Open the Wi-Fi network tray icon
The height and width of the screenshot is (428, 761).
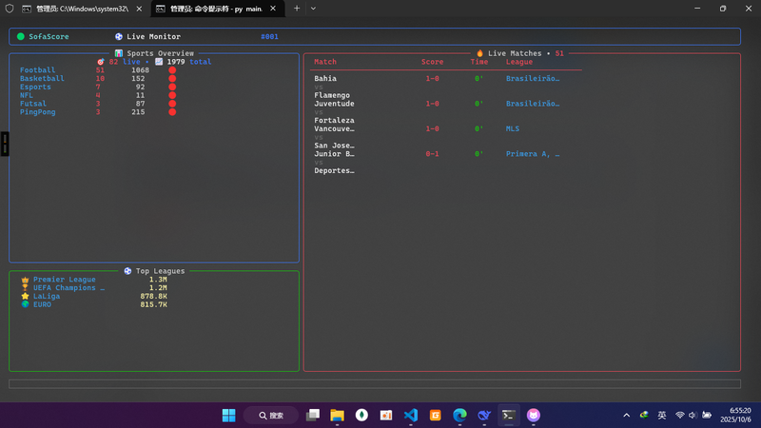click(680, 415)
